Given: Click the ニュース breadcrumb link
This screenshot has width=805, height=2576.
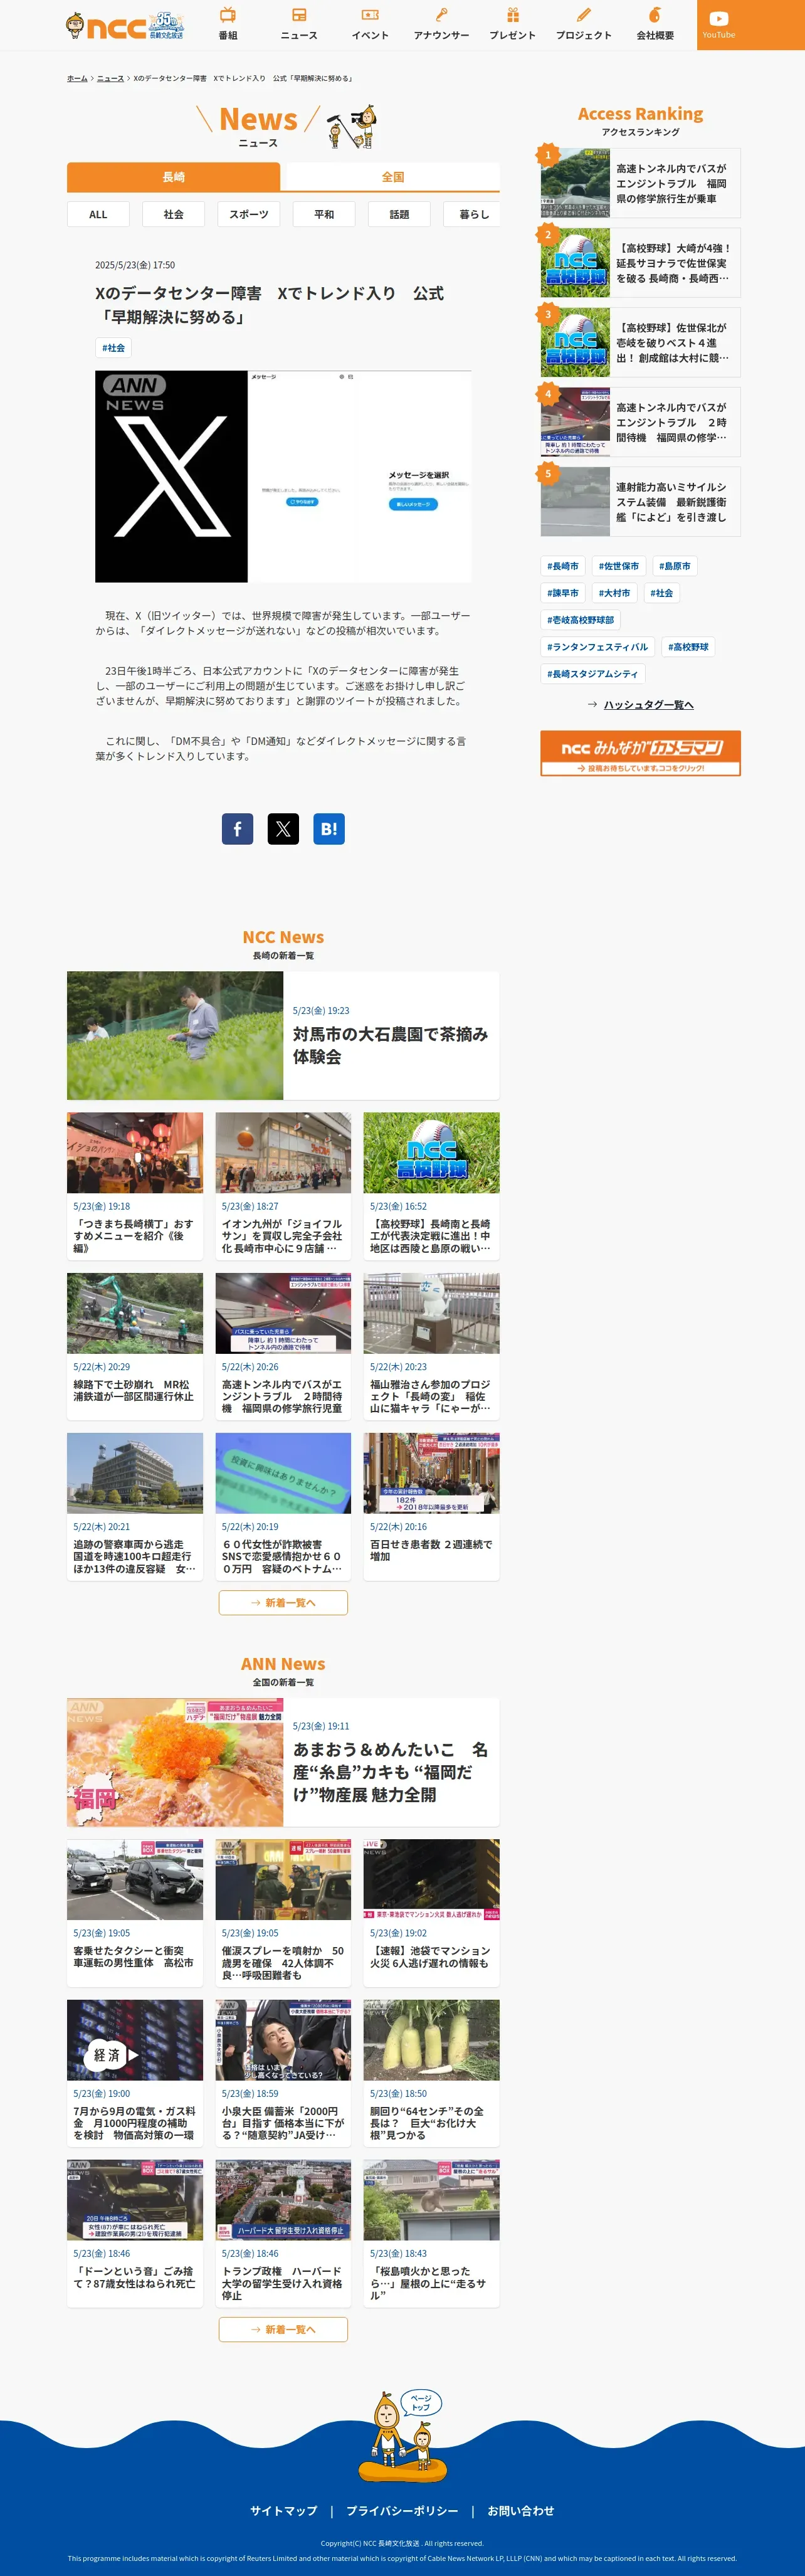Looking at the screenshot, I should click(110, 78).
